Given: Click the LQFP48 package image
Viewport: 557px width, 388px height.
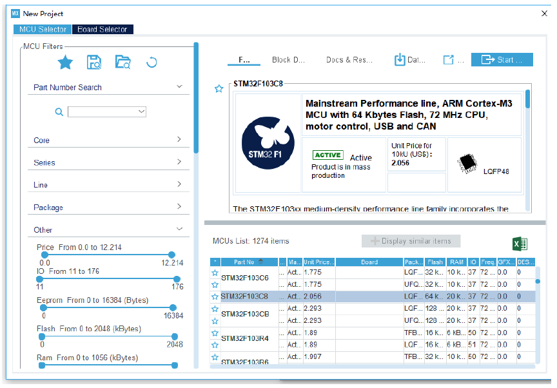Looking at the screenshot, I should [x=467, y=163].
